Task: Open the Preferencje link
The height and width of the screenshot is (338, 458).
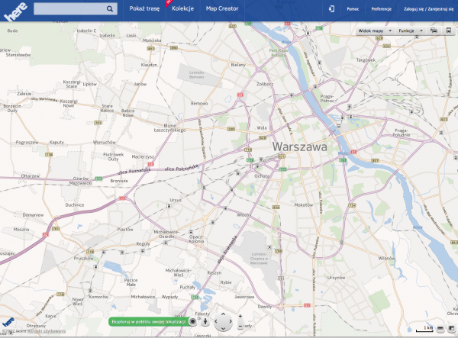Action: tap(382, 9)
